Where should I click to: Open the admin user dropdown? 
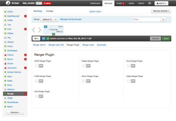[x=161, y=3]
